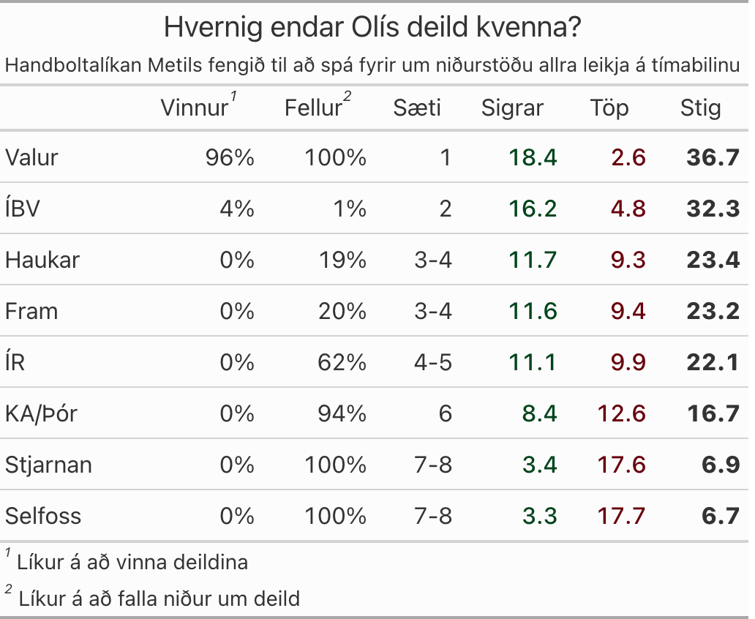Click the table title Hvernig endar Olís deild kvenna?
The width and height of the screenshot is (755, 619).
(373, 28)
